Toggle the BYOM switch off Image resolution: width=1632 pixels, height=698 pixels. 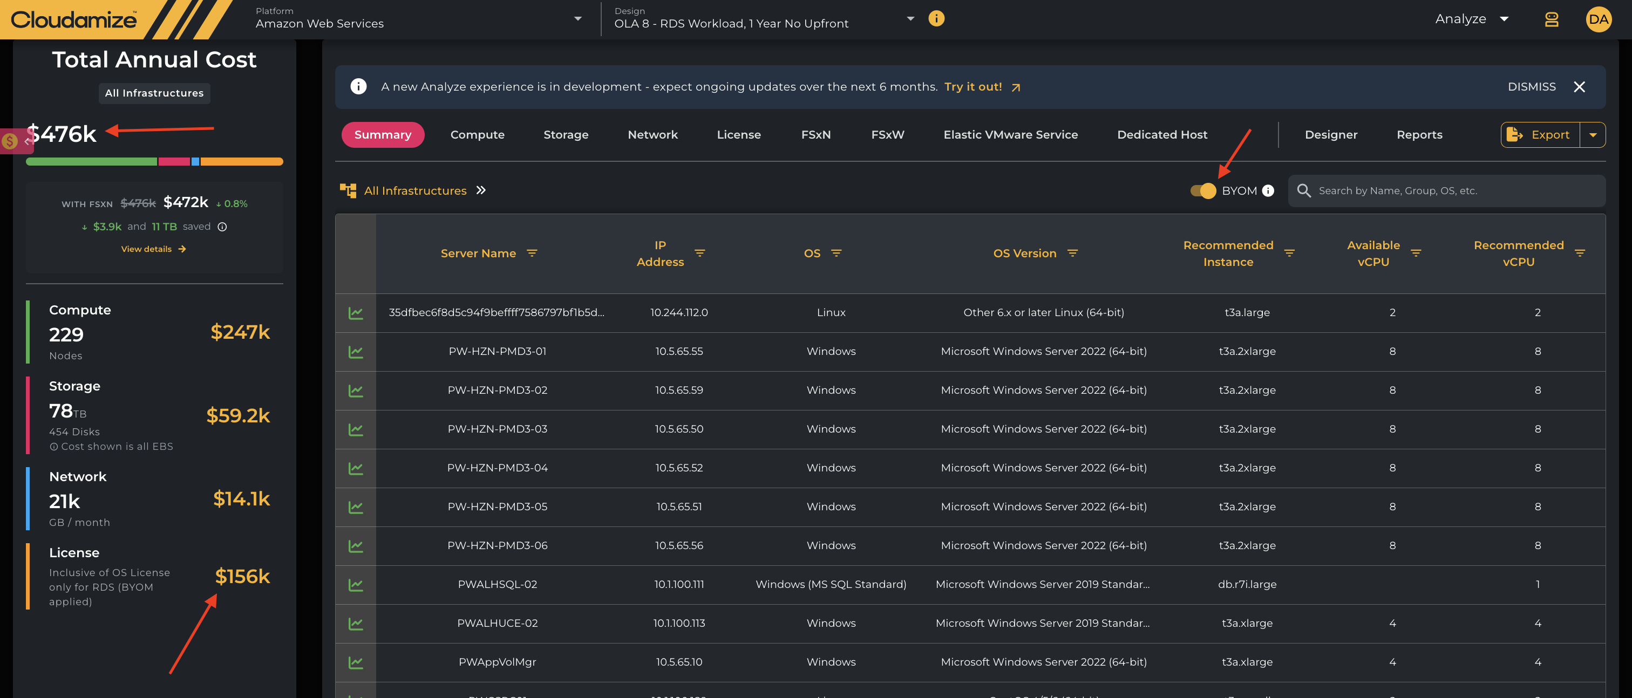[1203, 190]
